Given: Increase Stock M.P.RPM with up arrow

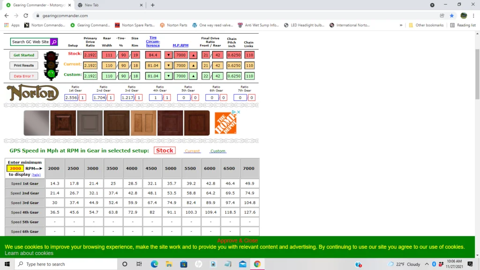Looking at the screenshot, I should (x=193, y=55).
